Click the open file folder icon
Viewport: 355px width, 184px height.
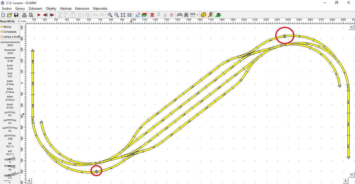click(x=10, y=15)
